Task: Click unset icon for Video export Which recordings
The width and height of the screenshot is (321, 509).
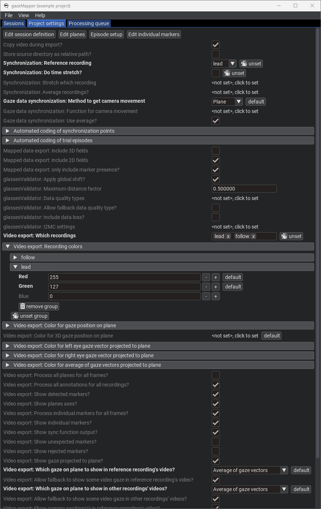Action: [284, 236]
